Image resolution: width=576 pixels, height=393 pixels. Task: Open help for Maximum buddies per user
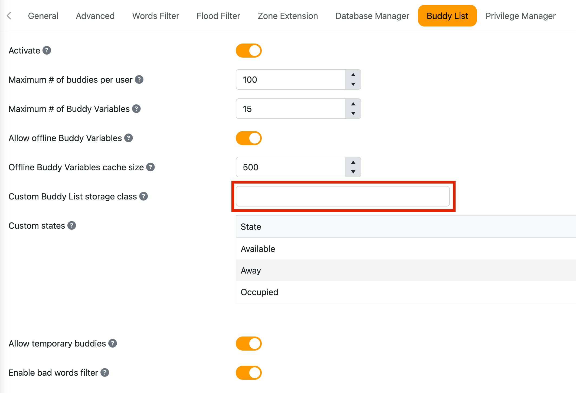(139, 79)
